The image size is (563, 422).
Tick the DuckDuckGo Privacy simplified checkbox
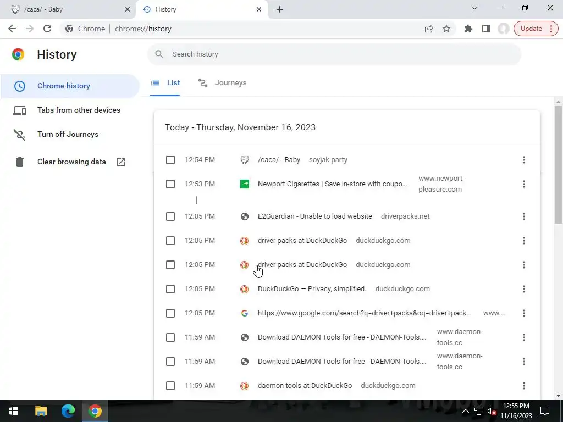pyautogui.click(x=170, y=289)
